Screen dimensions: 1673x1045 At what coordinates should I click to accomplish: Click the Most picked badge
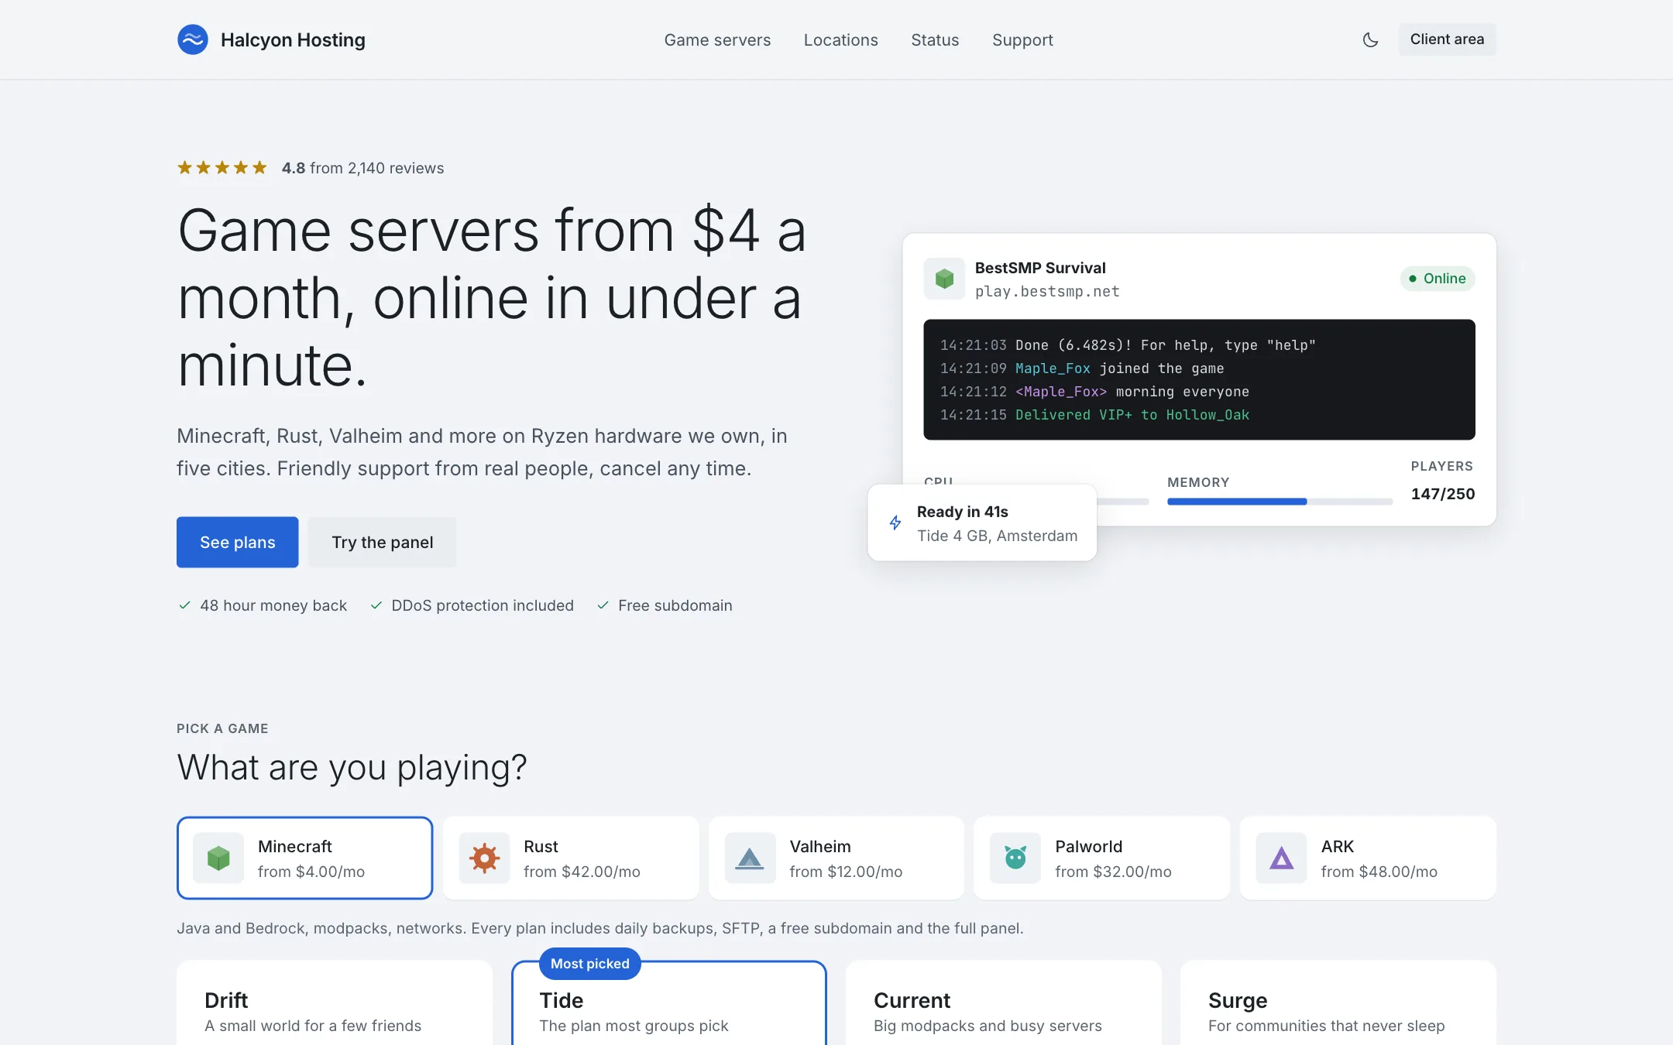[590, 964]
